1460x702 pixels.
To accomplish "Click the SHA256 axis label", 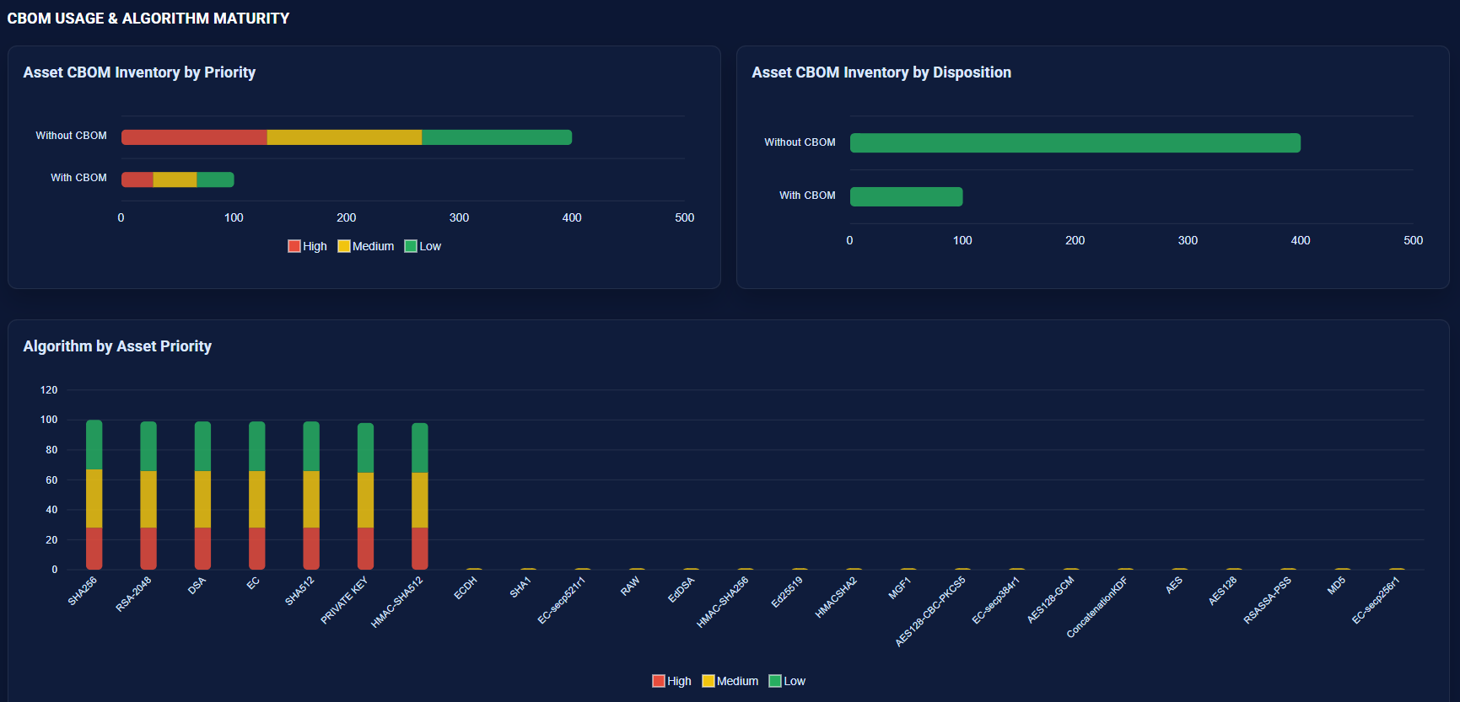I will [x=83, y=591].
